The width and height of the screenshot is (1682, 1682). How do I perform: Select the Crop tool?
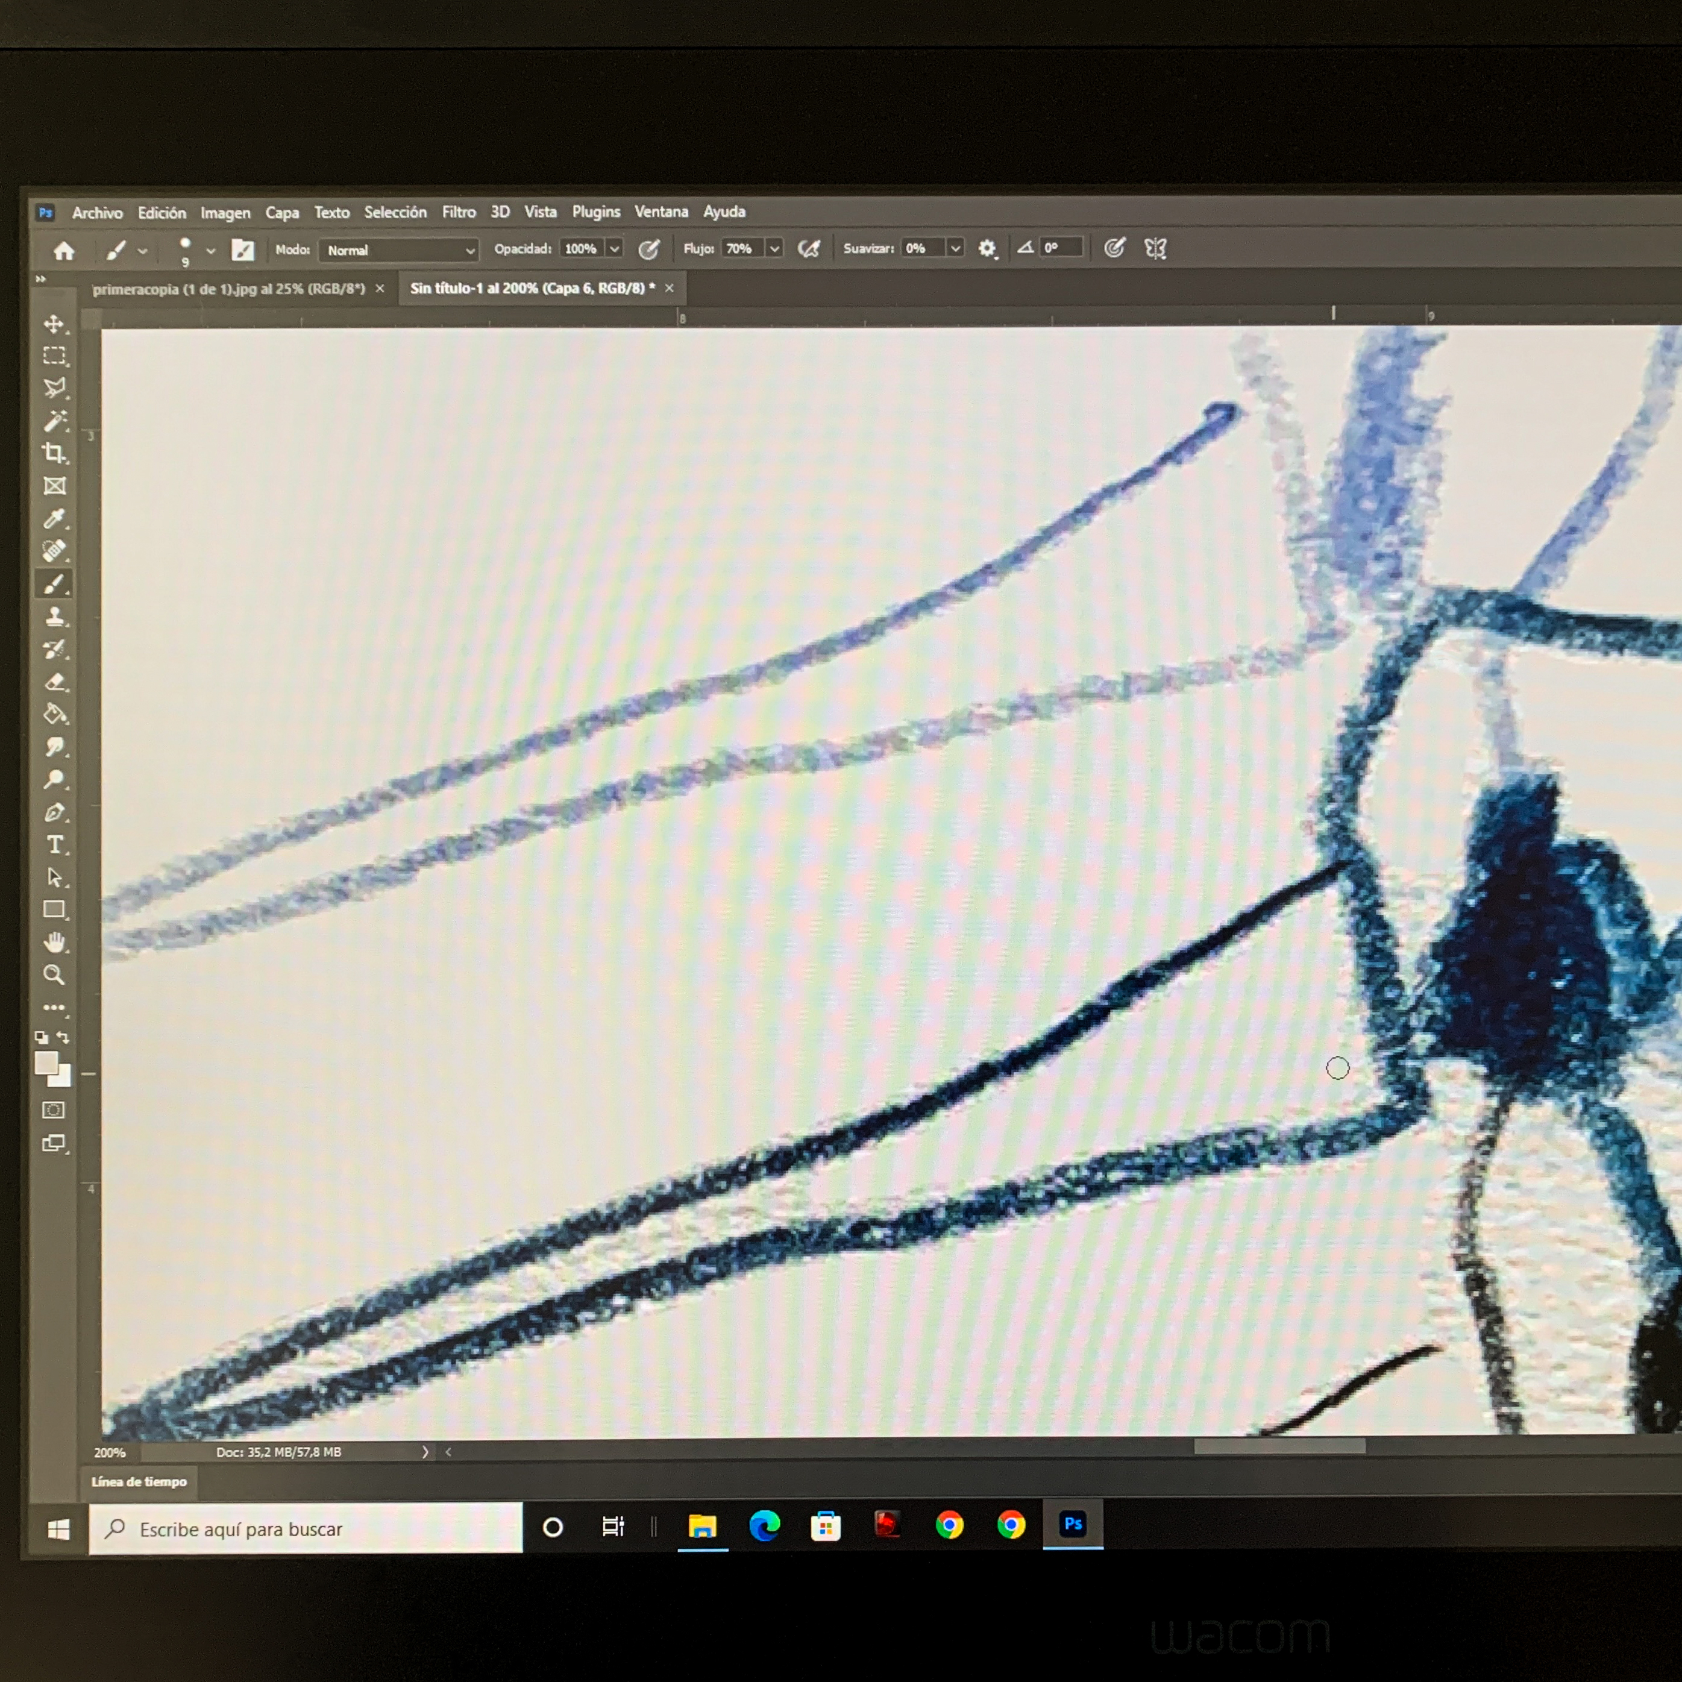click(54, 453)
